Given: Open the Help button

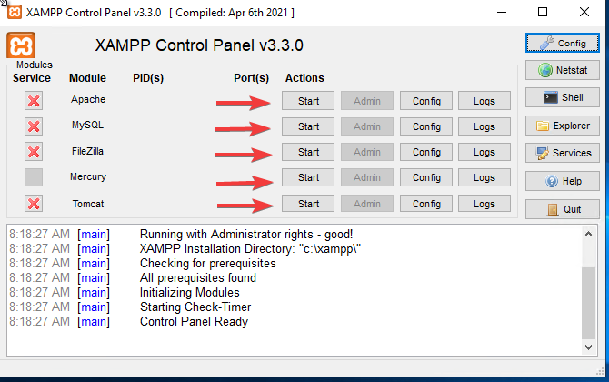Looking at the screenshot, I should coord(563,181).
